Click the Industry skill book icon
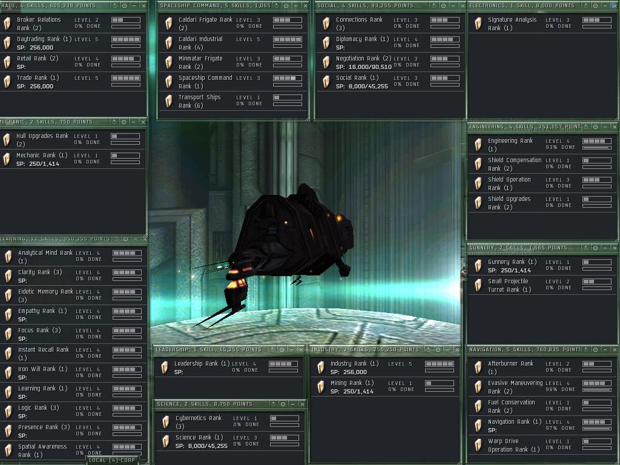This screenshot has width=620, height=465. [x=321, y=368]
